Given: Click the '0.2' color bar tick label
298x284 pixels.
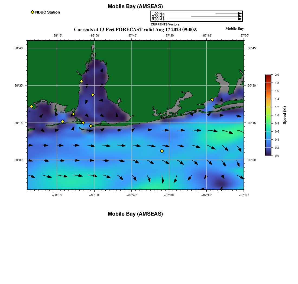Looking at the screenshot, I should (x=277, y=148).
